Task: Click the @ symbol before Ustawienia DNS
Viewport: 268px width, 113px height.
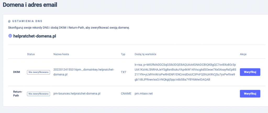Action: tap(9, 21)
